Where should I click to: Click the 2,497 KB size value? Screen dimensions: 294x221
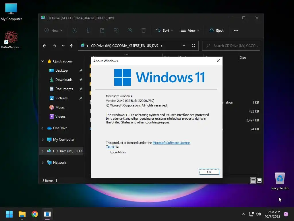click(252, 120)
